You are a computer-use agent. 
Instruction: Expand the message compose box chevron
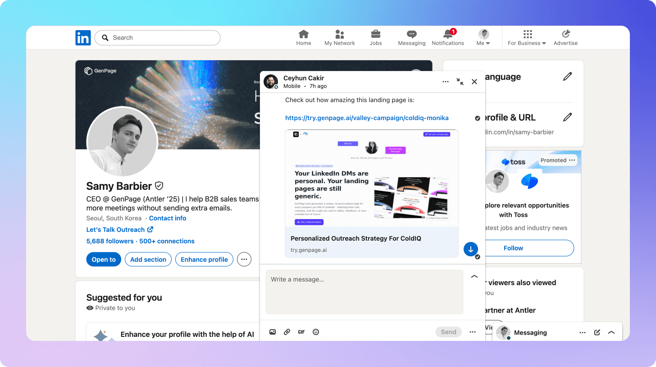(x=474, y=277)
